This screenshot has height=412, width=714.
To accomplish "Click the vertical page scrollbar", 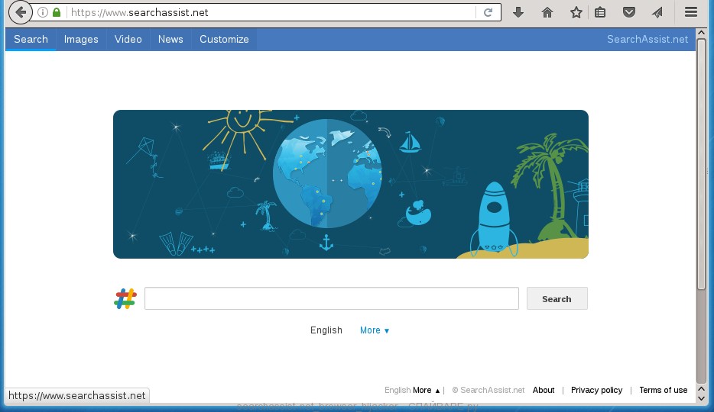I will 701,168.
